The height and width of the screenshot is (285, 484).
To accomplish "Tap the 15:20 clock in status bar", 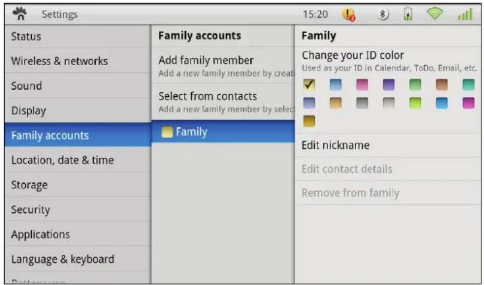I will 315,14.
